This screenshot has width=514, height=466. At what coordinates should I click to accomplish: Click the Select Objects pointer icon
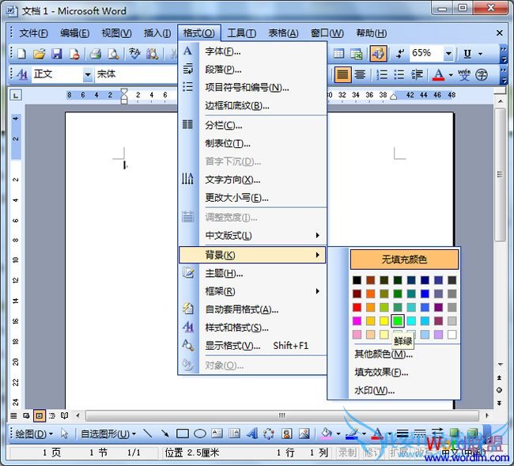pyautogui.click(x=64, y=434)
